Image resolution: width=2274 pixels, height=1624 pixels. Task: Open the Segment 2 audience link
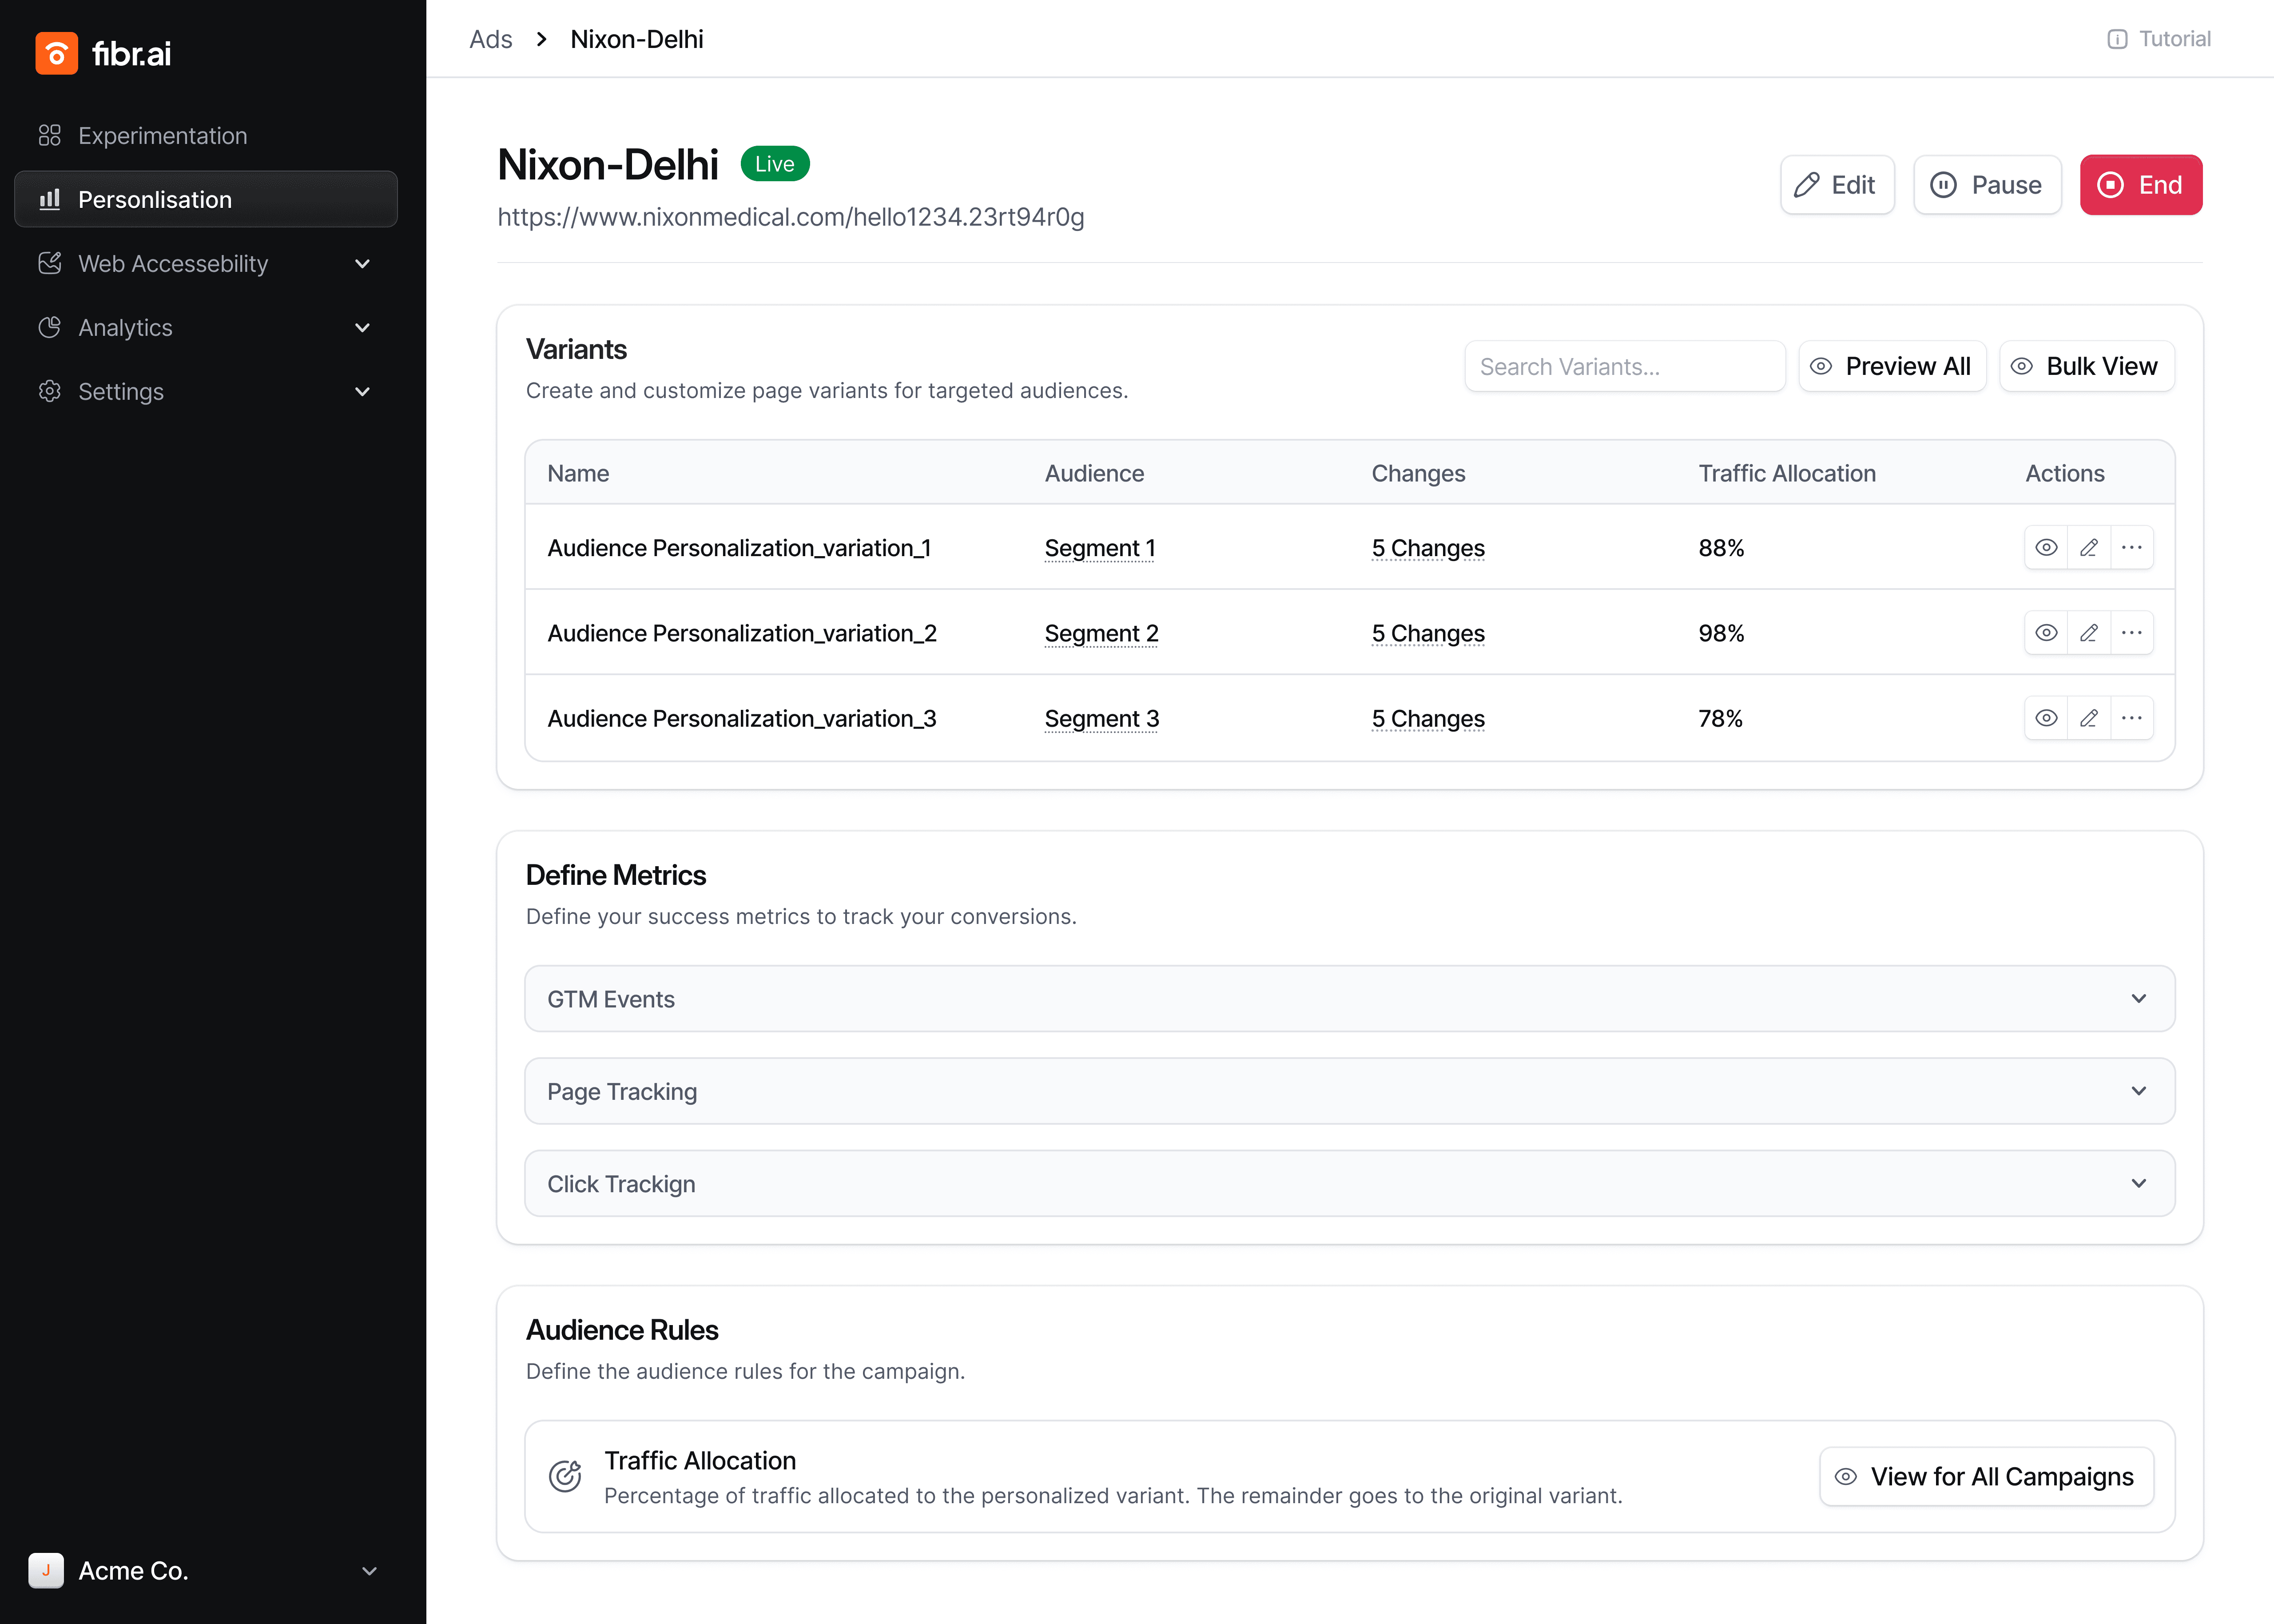pyautogui.click(x=1101, y=634)
